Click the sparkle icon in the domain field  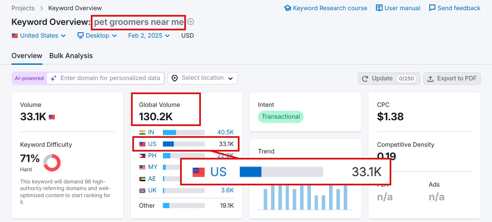pos(54,78)
